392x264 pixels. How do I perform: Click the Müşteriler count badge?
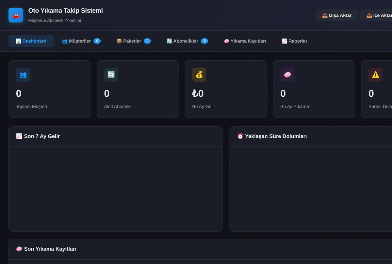[x=97, y=41]
